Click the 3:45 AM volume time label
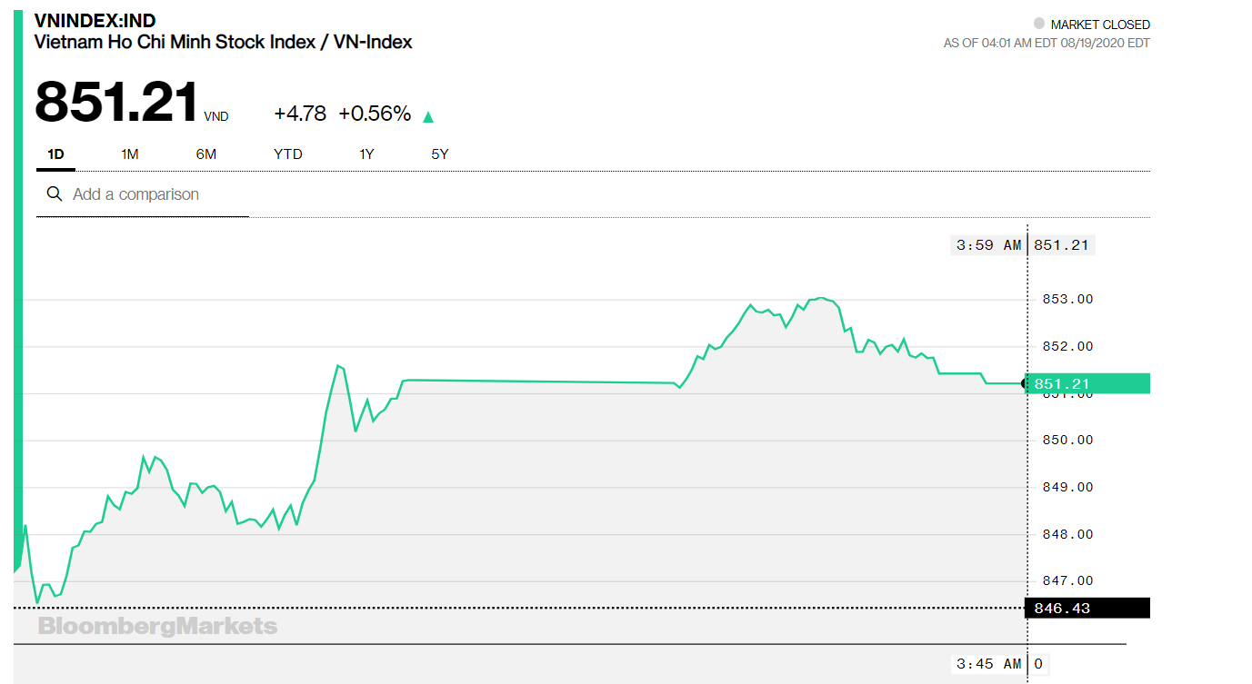 (988, 664)
